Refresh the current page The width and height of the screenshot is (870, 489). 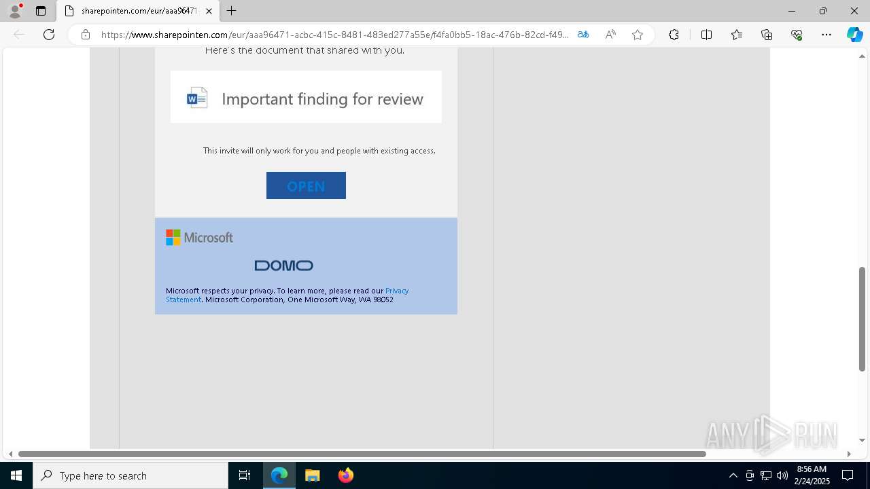pyautogui.click(x=49, y=35)
